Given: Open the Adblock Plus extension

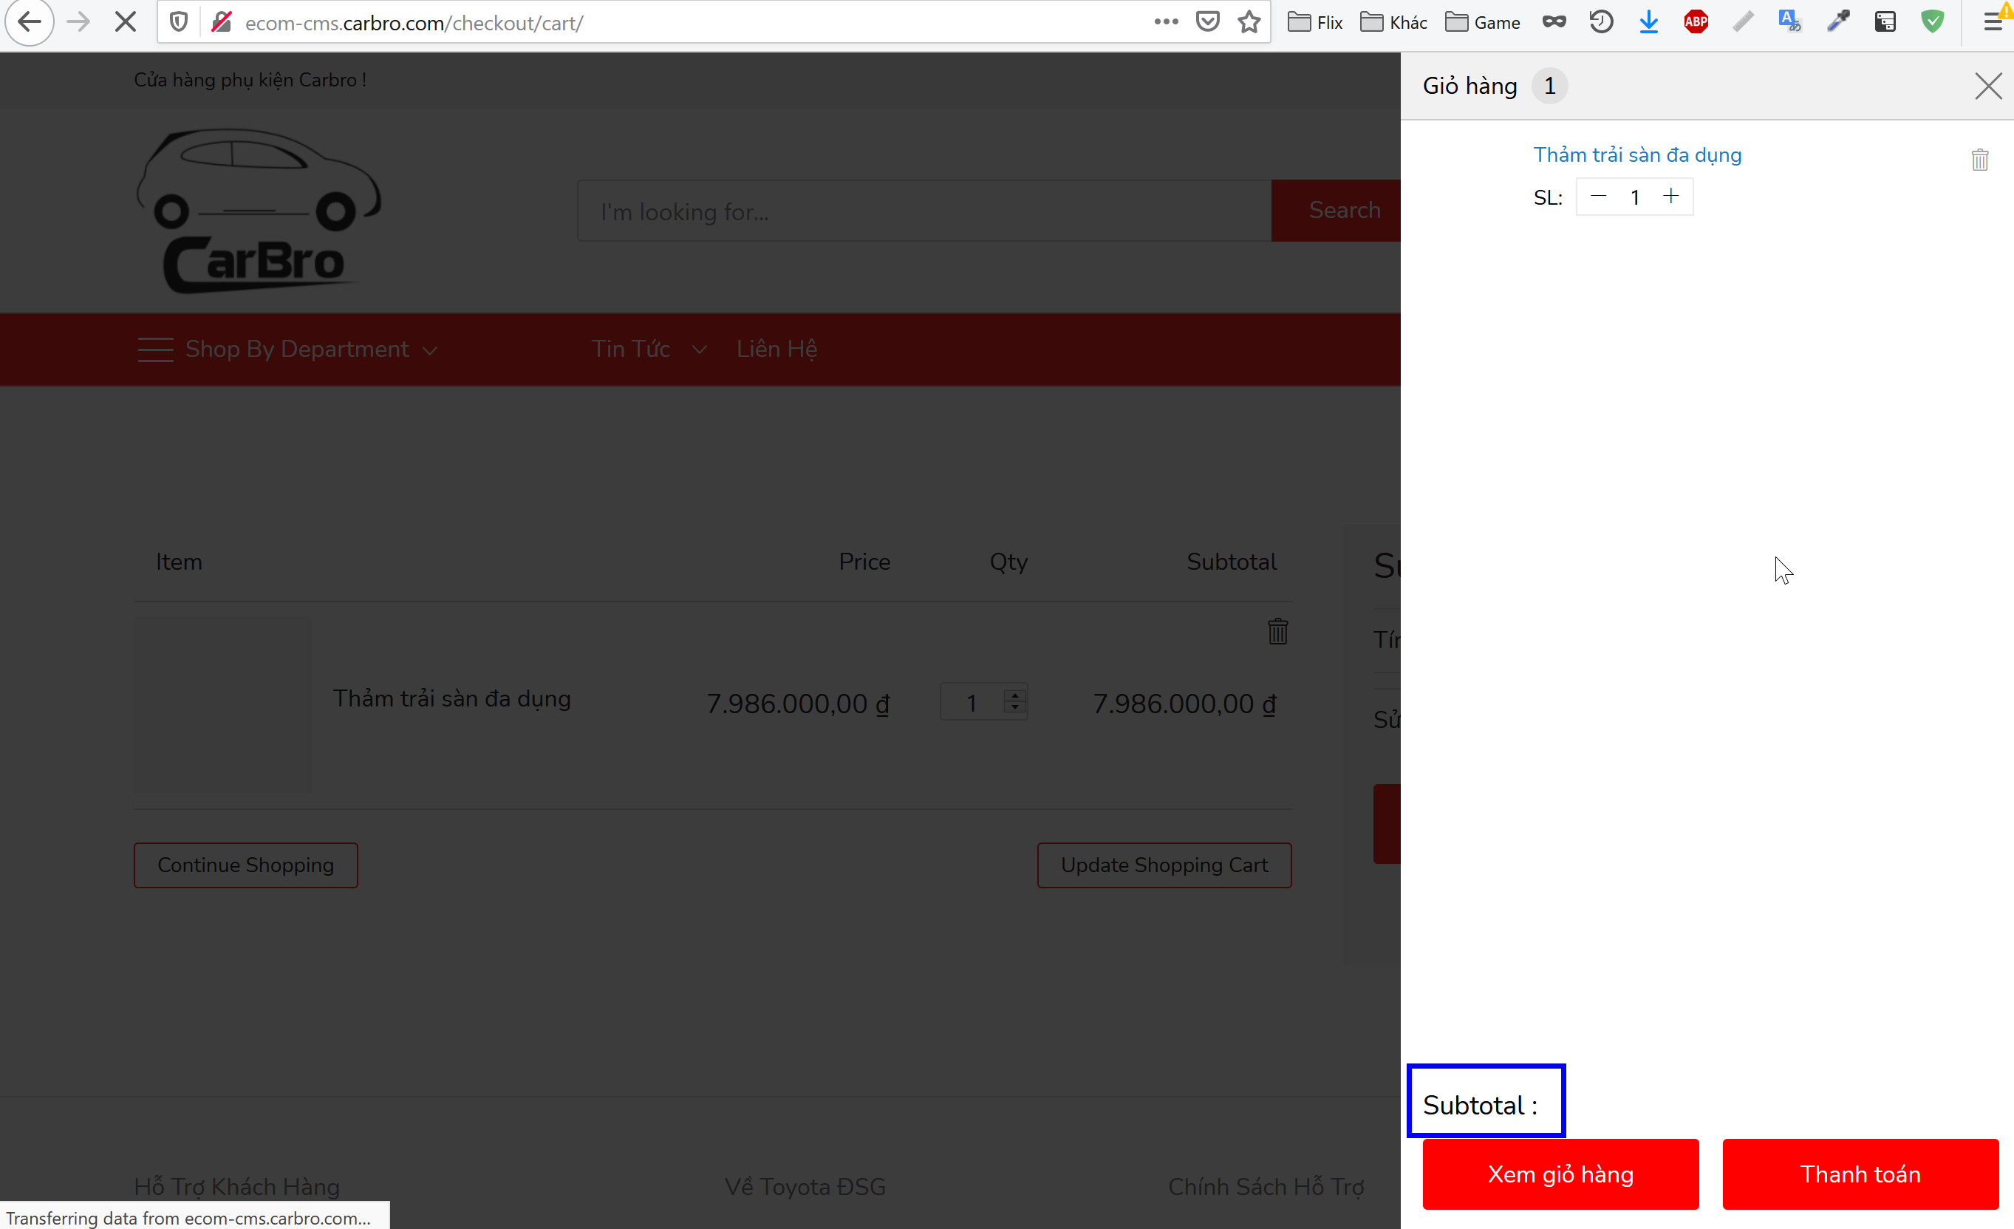Looking at the screenshot, I should 1696,22.
